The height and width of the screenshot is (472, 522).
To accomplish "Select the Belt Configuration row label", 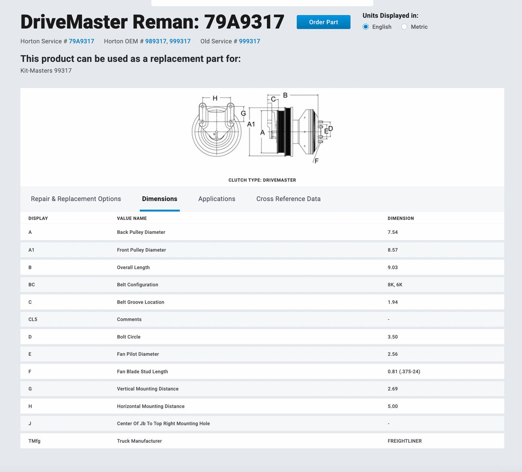I will [138, 285].
